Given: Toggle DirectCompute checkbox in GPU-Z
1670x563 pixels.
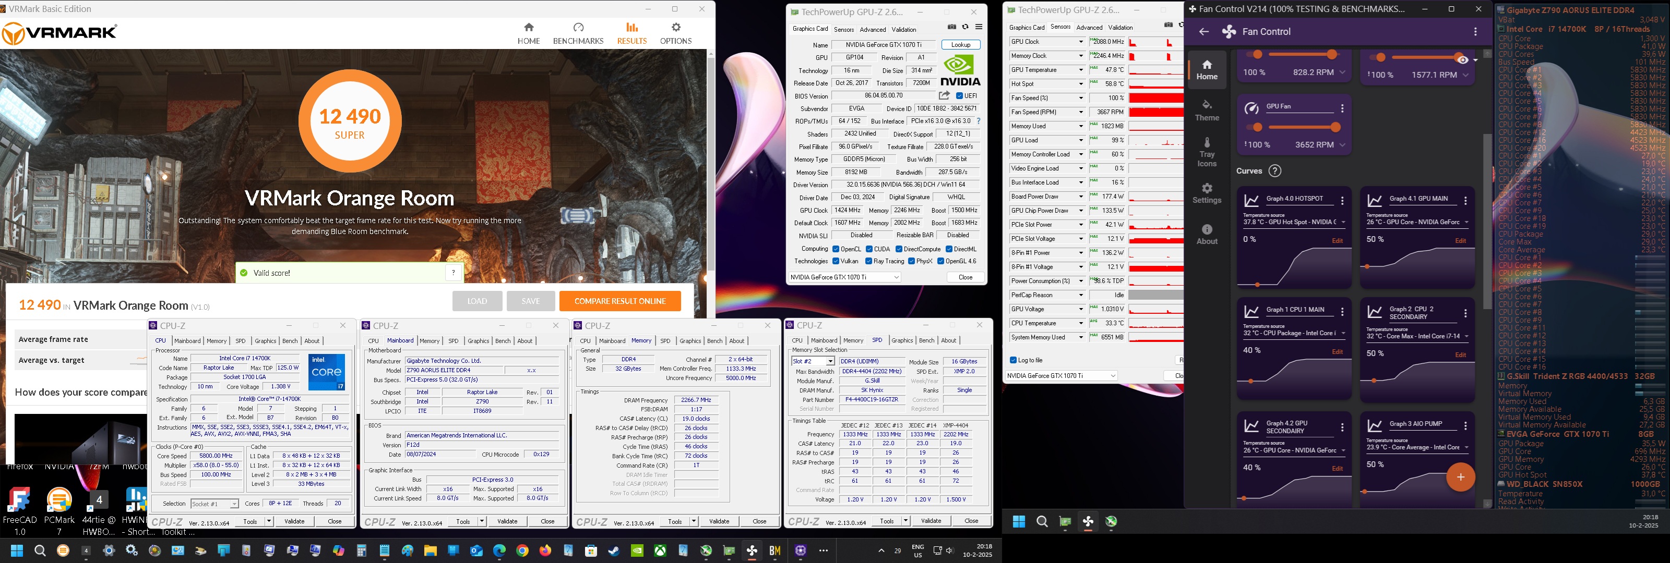Looking at the screenshot, I should point(899,249).
